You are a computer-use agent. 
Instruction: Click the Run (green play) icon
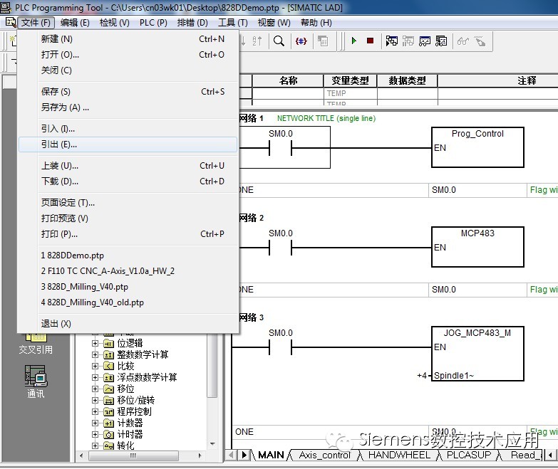(x=353, y=41)
